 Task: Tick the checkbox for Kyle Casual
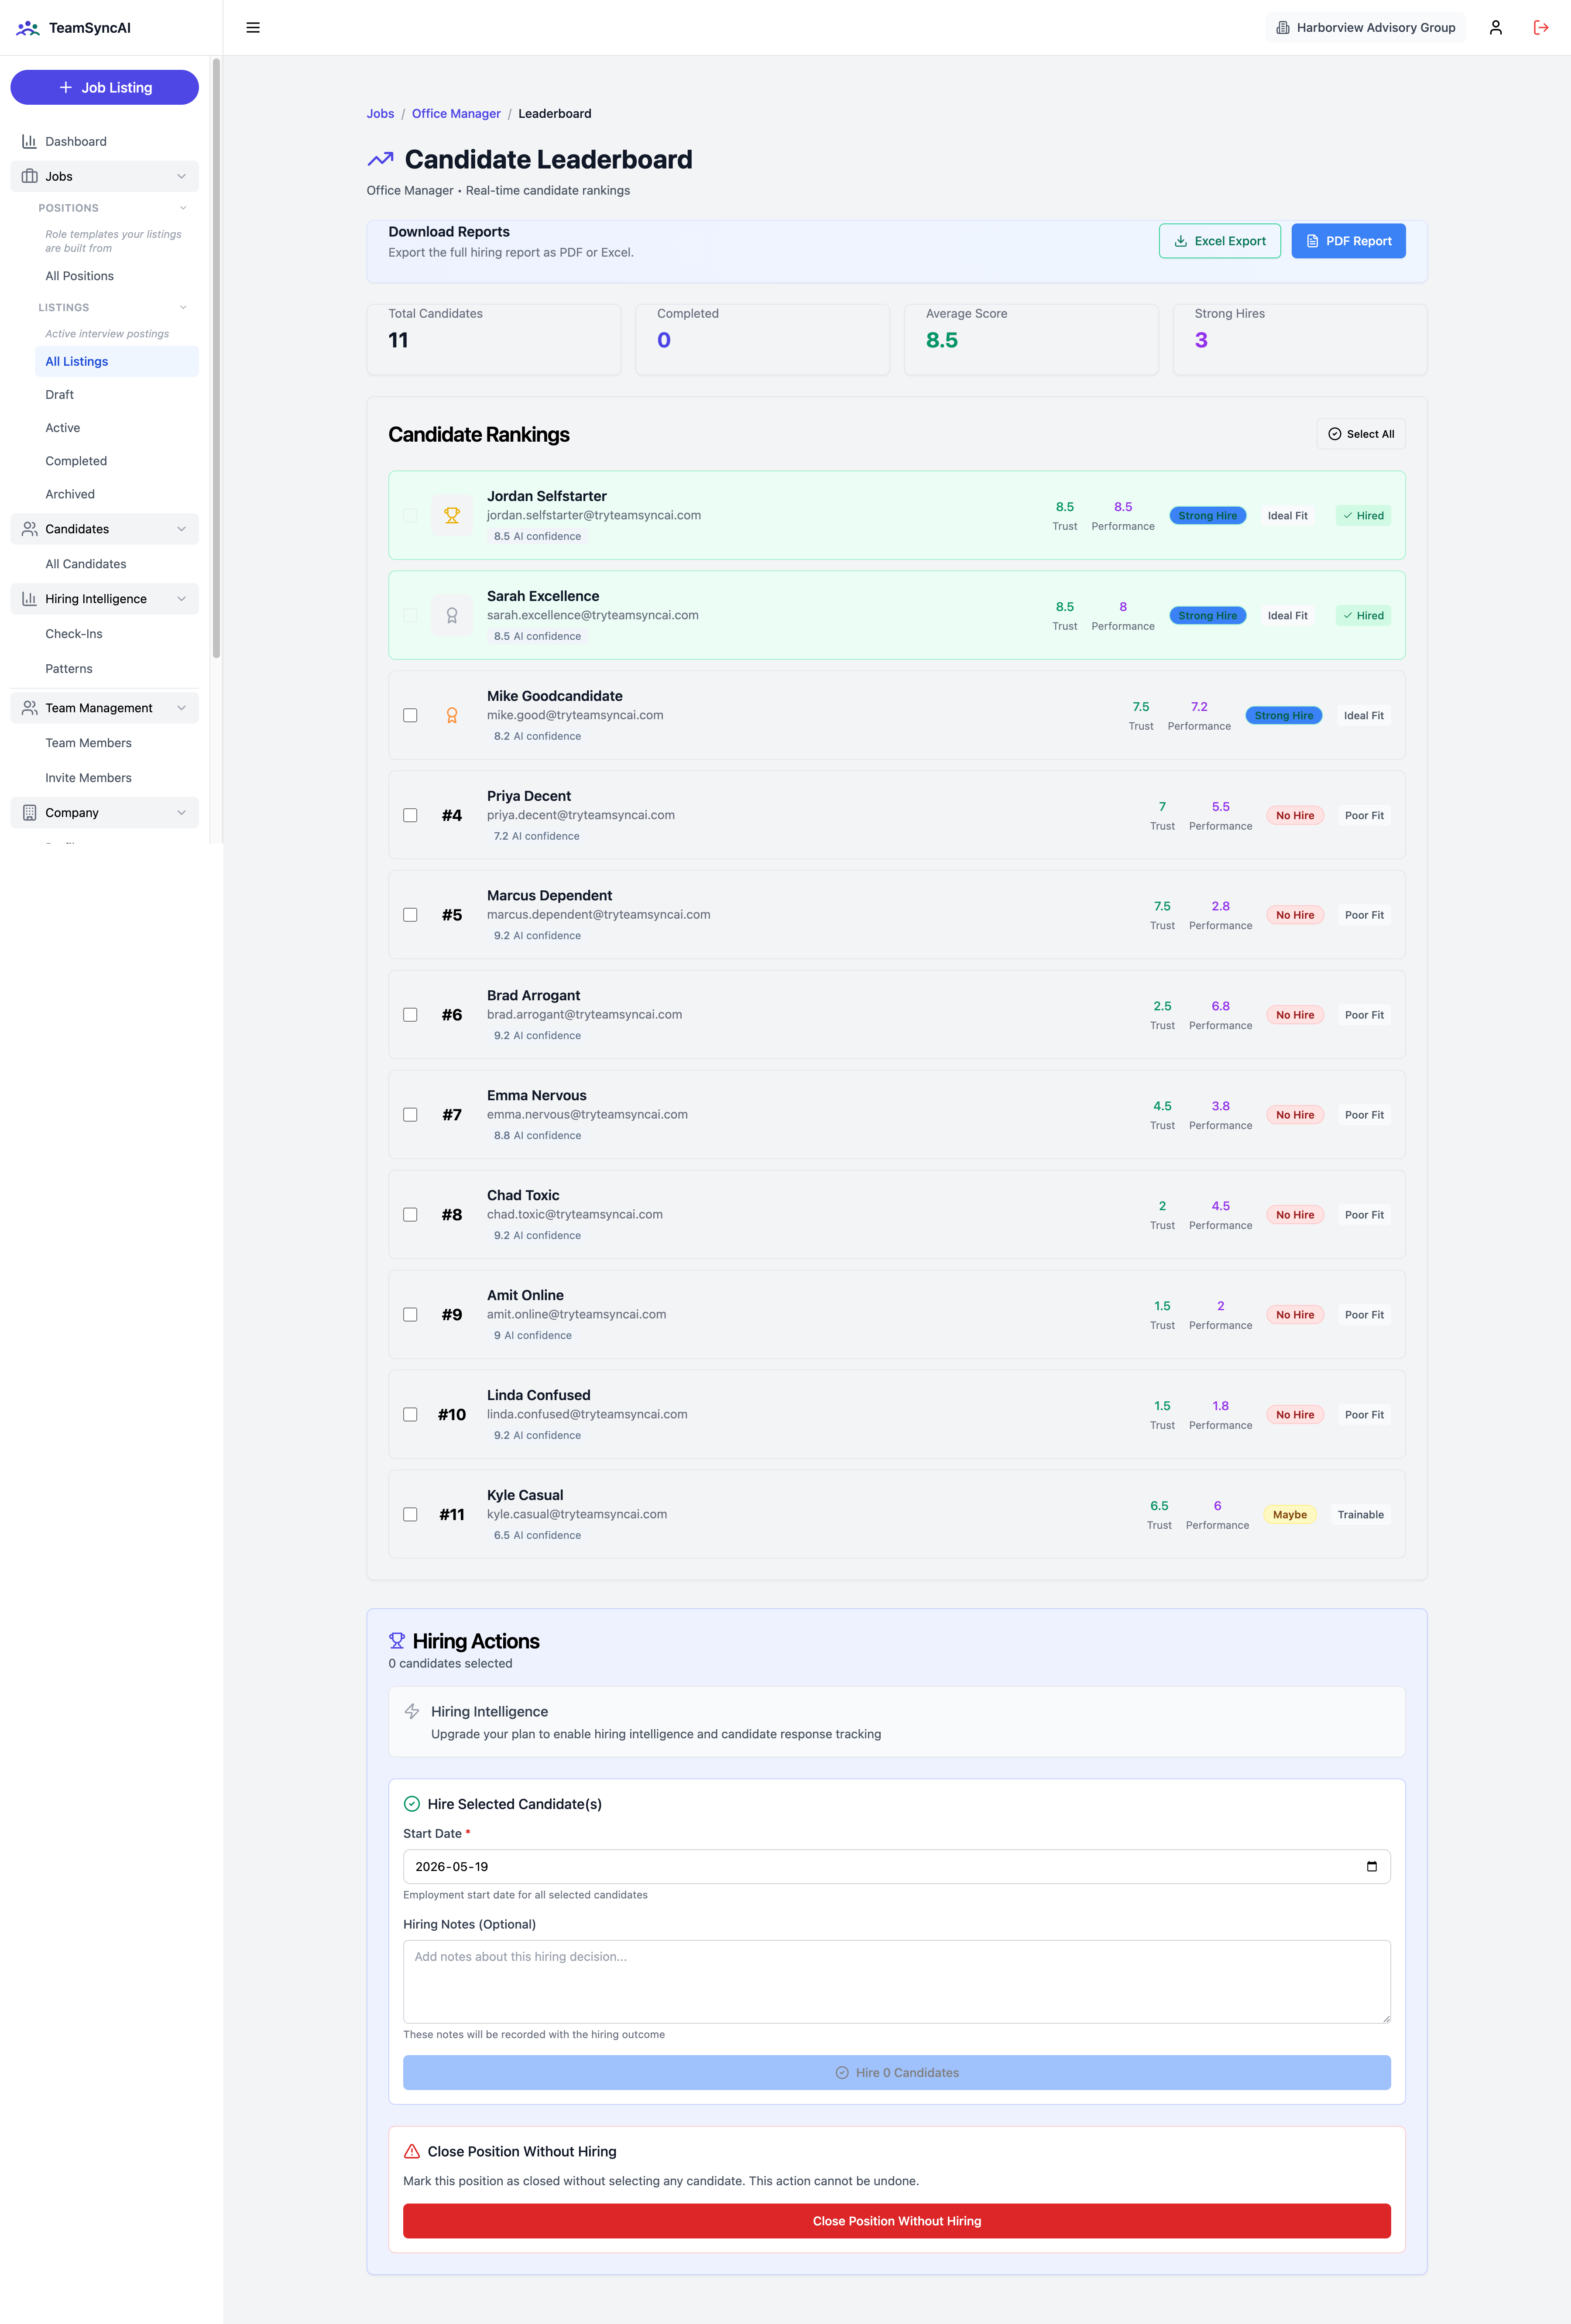coord(410,1515)
